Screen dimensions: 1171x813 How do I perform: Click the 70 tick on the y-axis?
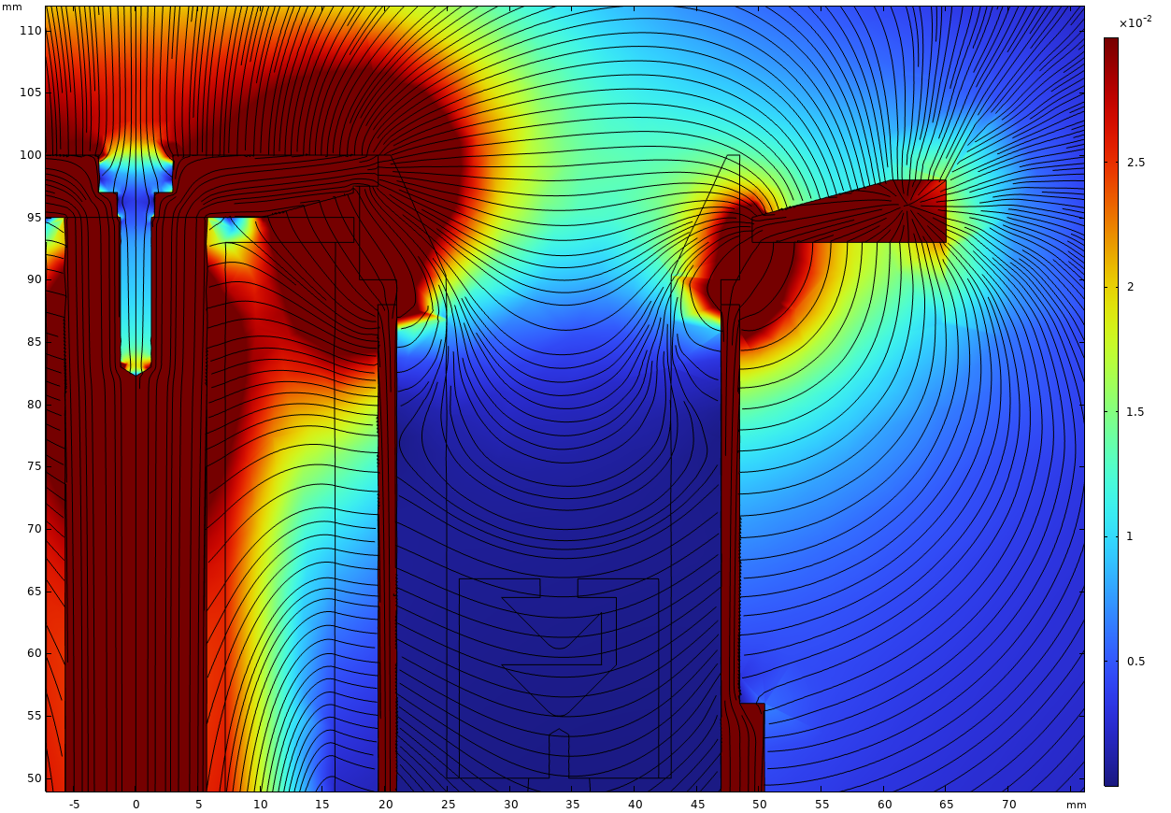pos(35,529)
